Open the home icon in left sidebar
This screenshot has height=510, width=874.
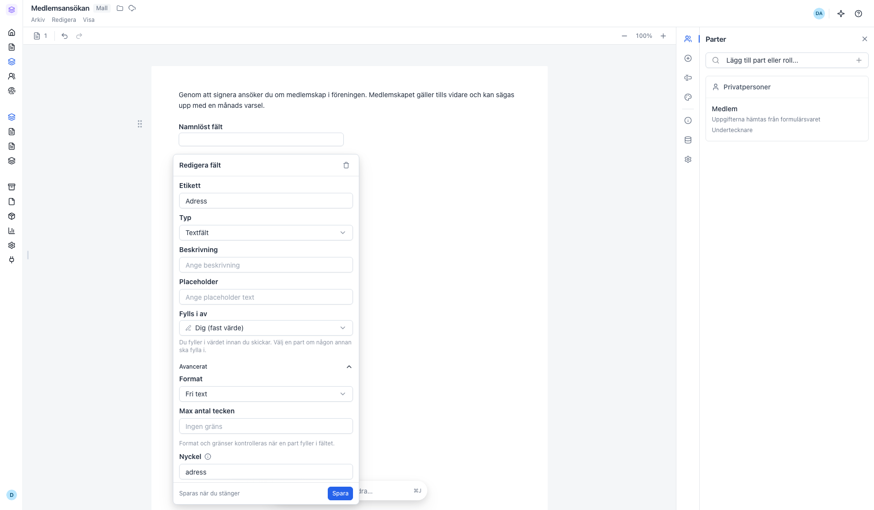(12, 33)
